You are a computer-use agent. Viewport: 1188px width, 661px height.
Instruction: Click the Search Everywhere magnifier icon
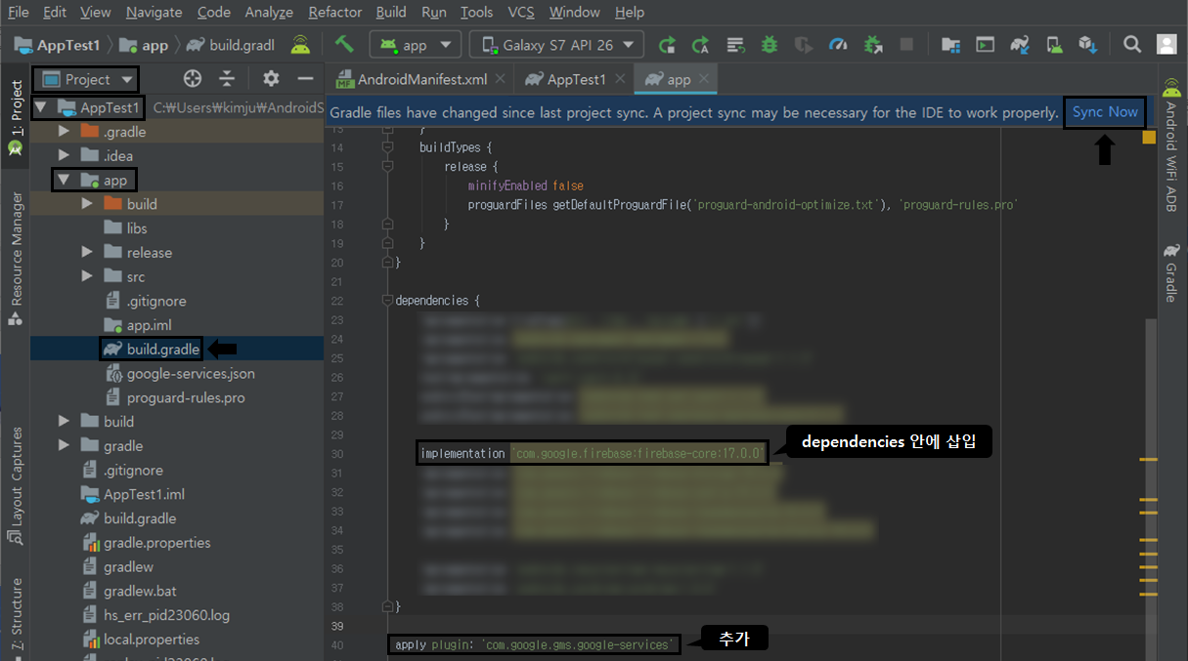[x=1132, y=45]
